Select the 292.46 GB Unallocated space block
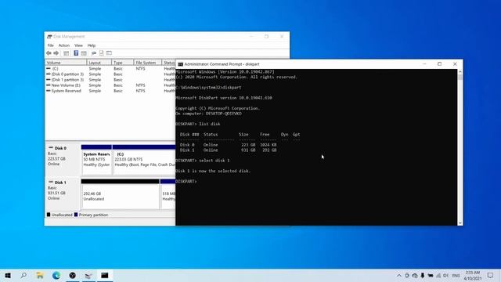501x282 pixels. pyautogui.click(x=120, y=194)
